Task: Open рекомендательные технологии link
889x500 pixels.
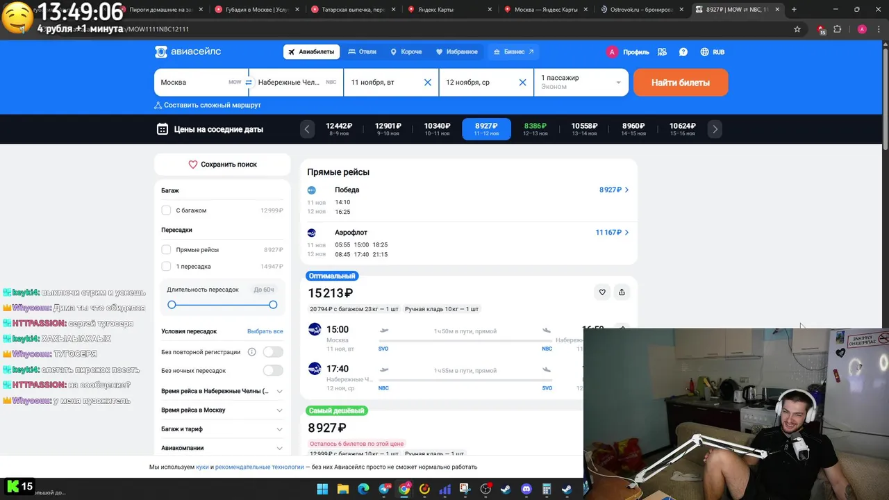Action: pyautogui.click(x=260, y=467)
